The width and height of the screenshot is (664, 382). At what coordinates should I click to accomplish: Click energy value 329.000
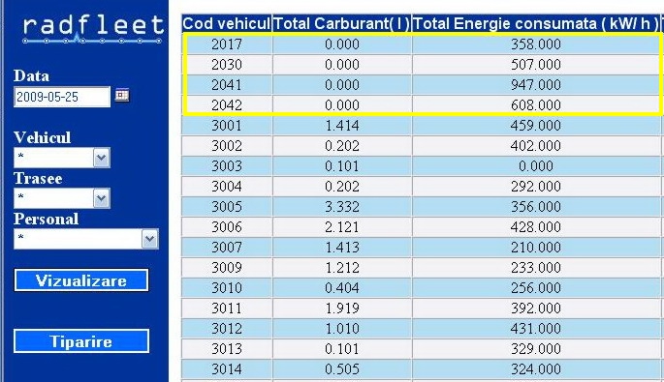(x=536, y=348)
